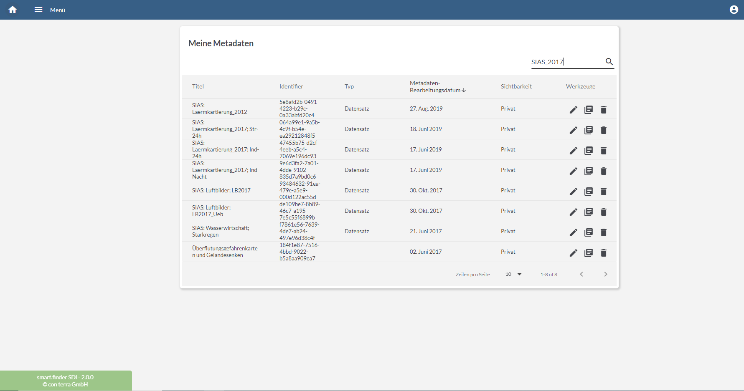Edit SIAS: Luftbilder; LB2017 record

tap(574, 192)
